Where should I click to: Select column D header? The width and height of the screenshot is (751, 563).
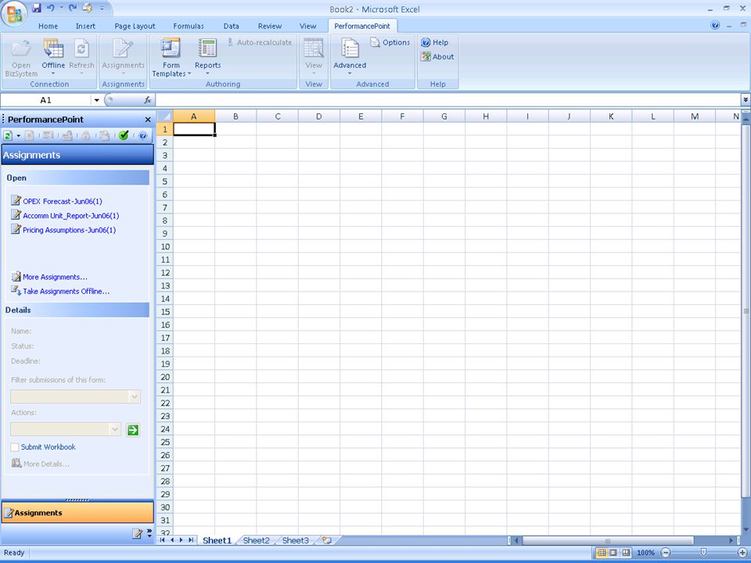click(x=319, y=117)
